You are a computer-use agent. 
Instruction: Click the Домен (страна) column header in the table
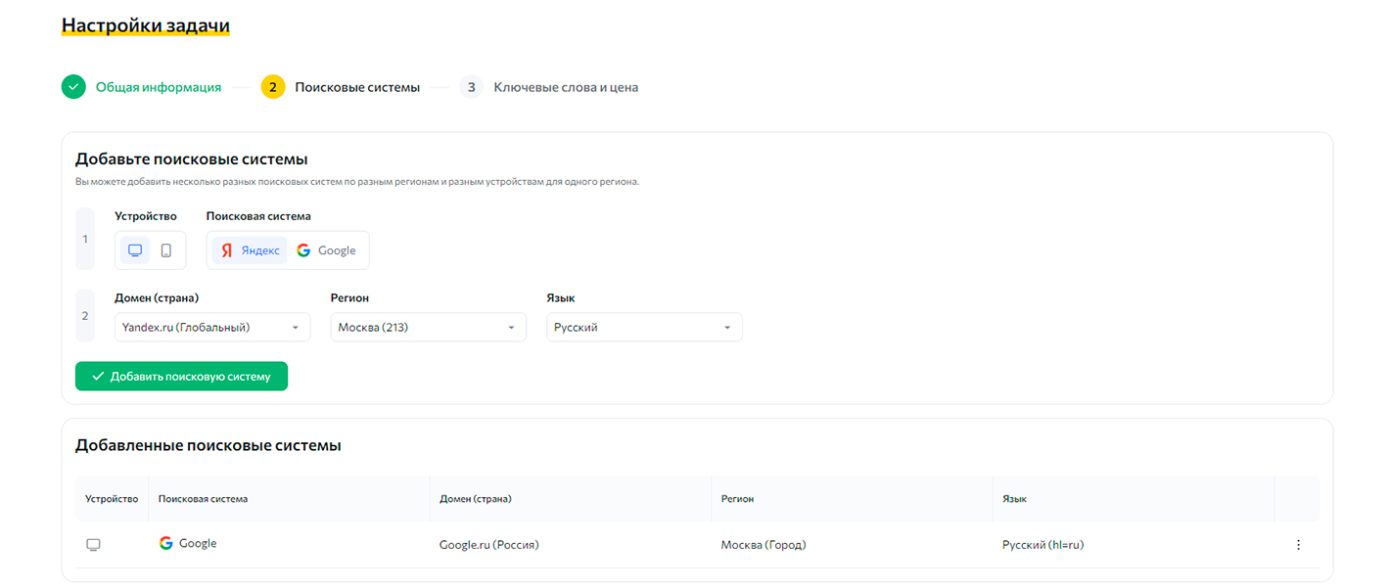click(x=476, y=499)
